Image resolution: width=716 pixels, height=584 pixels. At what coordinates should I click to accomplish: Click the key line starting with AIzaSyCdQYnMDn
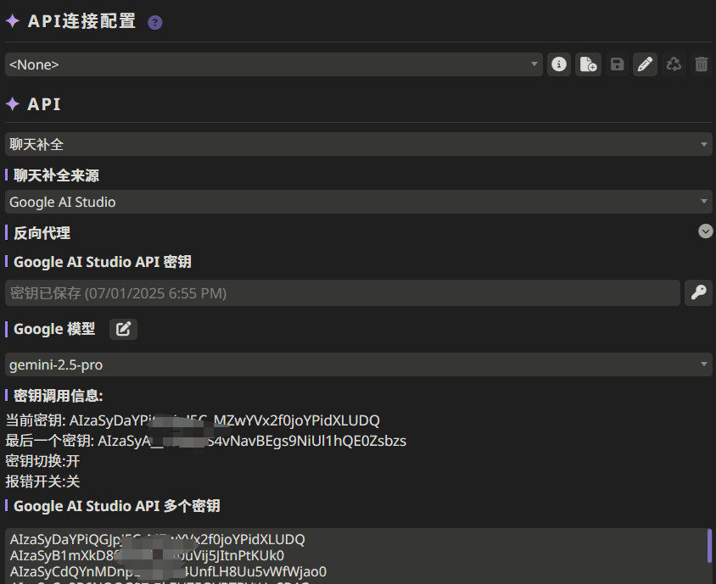(168, 571)
